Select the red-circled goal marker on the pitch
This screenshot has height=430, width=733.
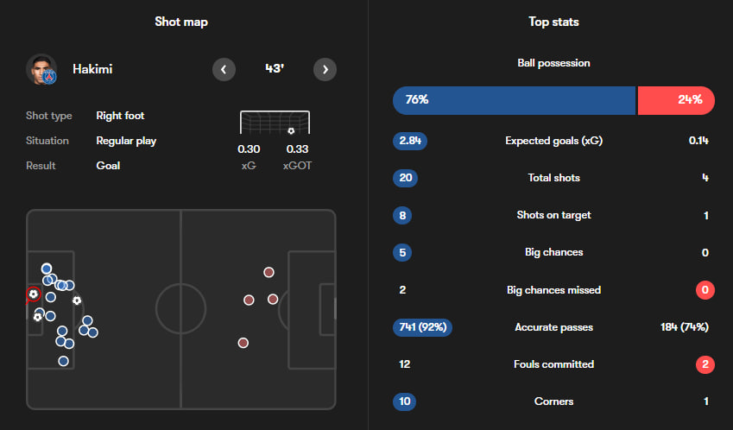point(33,294)
